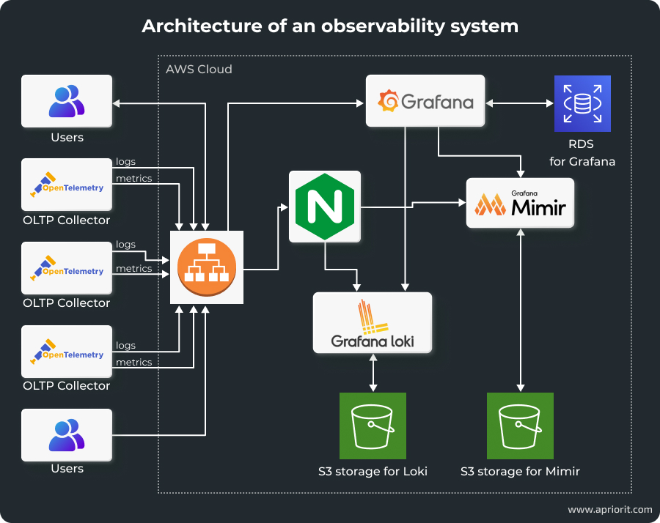The image size is (660, 523).
Task: Click the middle OpenTelemetry collector icon
Action: (x=67, y=267)
